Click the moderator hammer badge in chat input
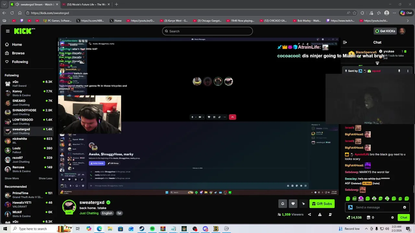This screenshot has height=233, width=415. (350, 207)
